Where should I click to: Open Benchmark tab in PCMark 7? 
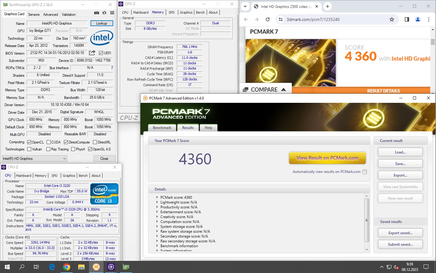coord(162,128)
